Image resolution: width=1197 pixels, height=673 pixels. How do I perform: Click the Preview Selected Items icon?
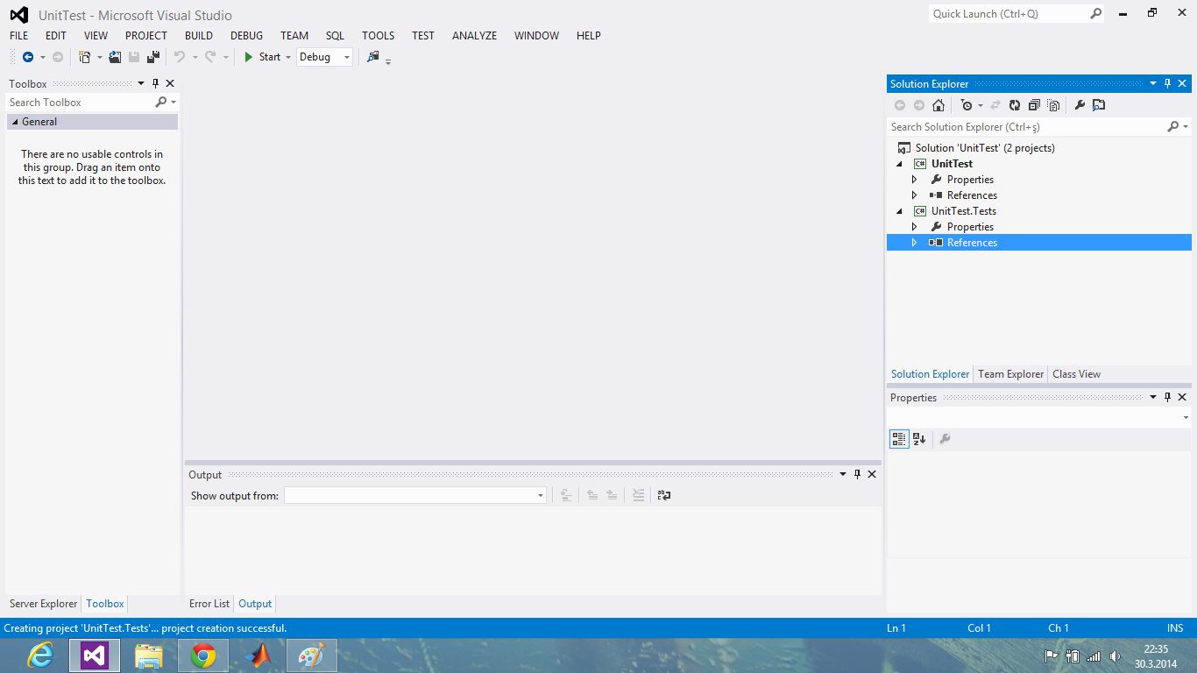click(1099, 105)
